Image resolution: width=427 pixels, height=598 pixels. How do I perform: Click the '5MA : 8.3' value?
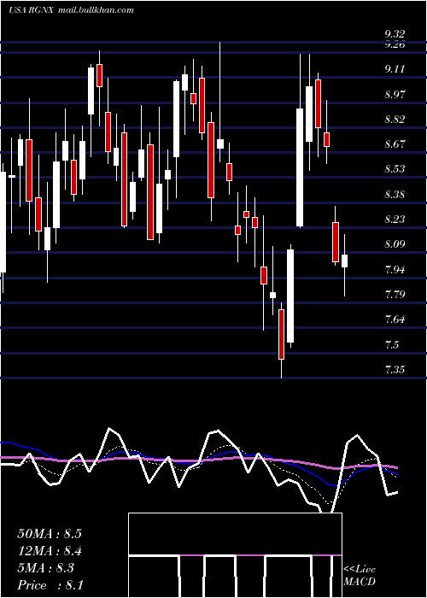[x=46, y=568]
